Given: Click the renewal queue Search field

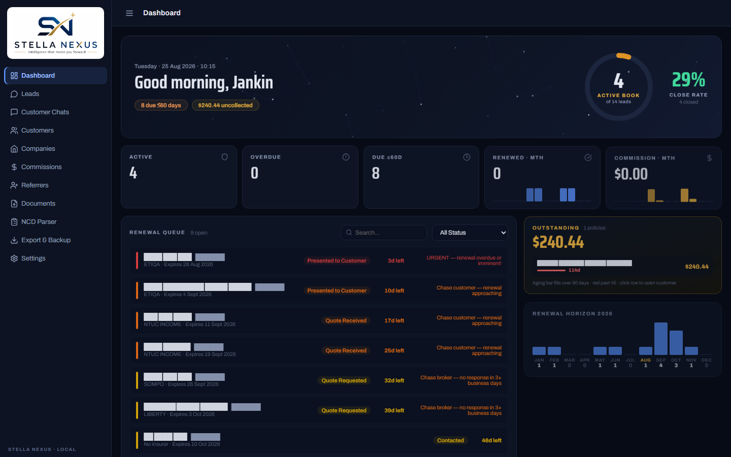Looking at the screenshot, I should pyautogui.click(x=384, y=233).
